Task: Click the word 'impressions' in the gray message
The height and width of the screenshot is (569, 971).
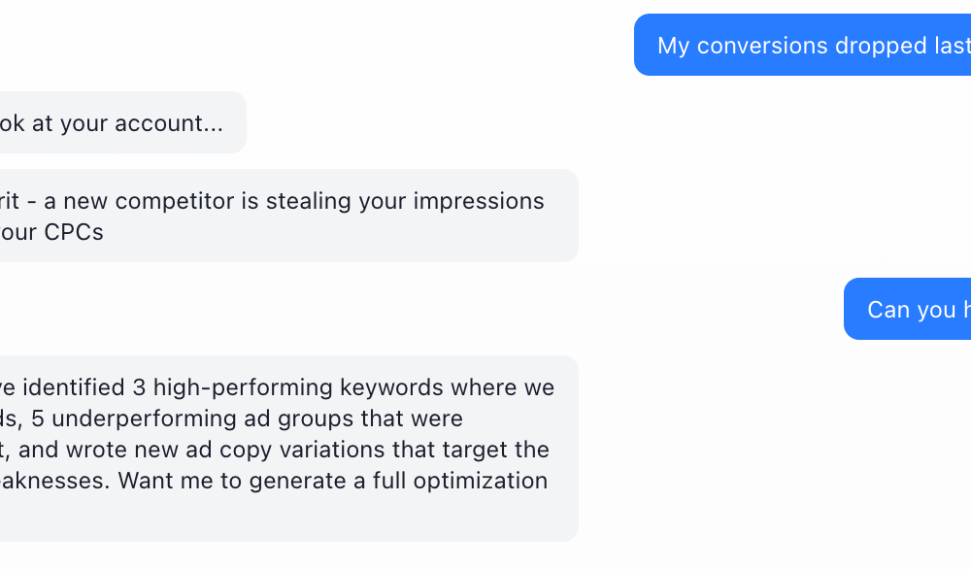Action: (x=484, y=201)
